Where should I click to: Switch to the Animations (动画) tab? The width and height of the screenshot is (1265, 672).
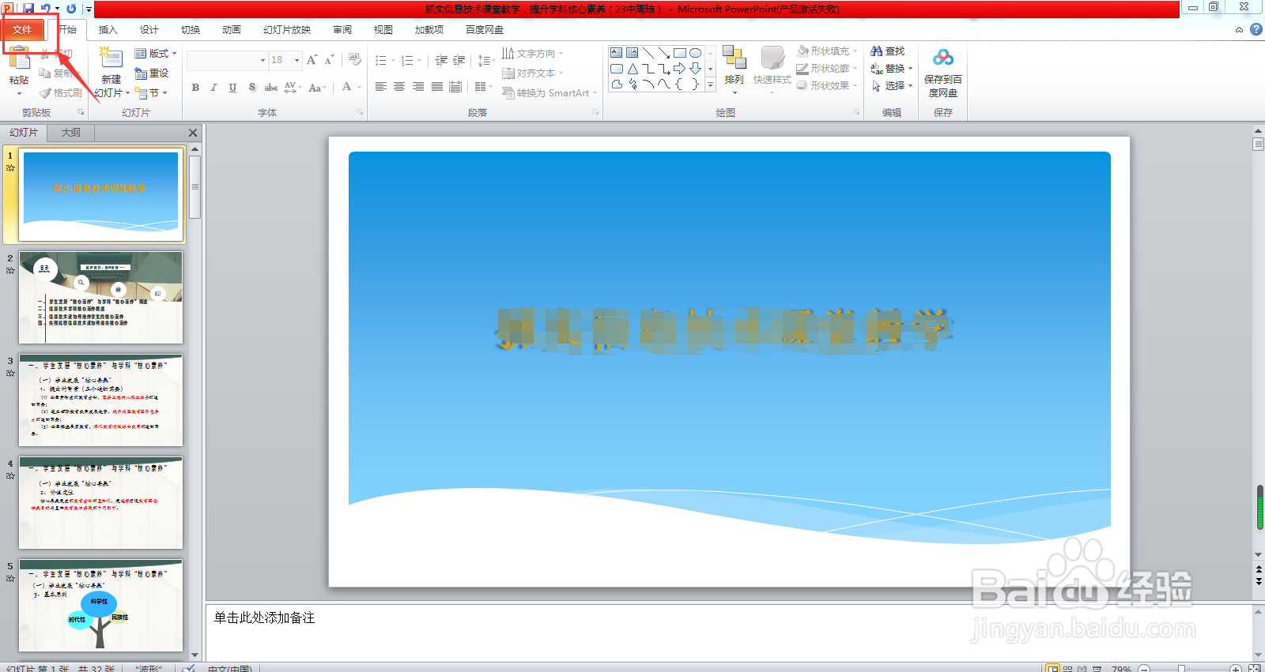click(232, 30)
